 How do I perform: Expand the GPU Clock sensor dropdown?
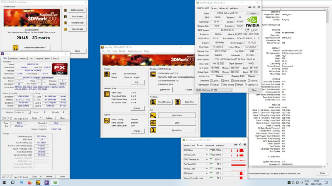pos(207,150)
